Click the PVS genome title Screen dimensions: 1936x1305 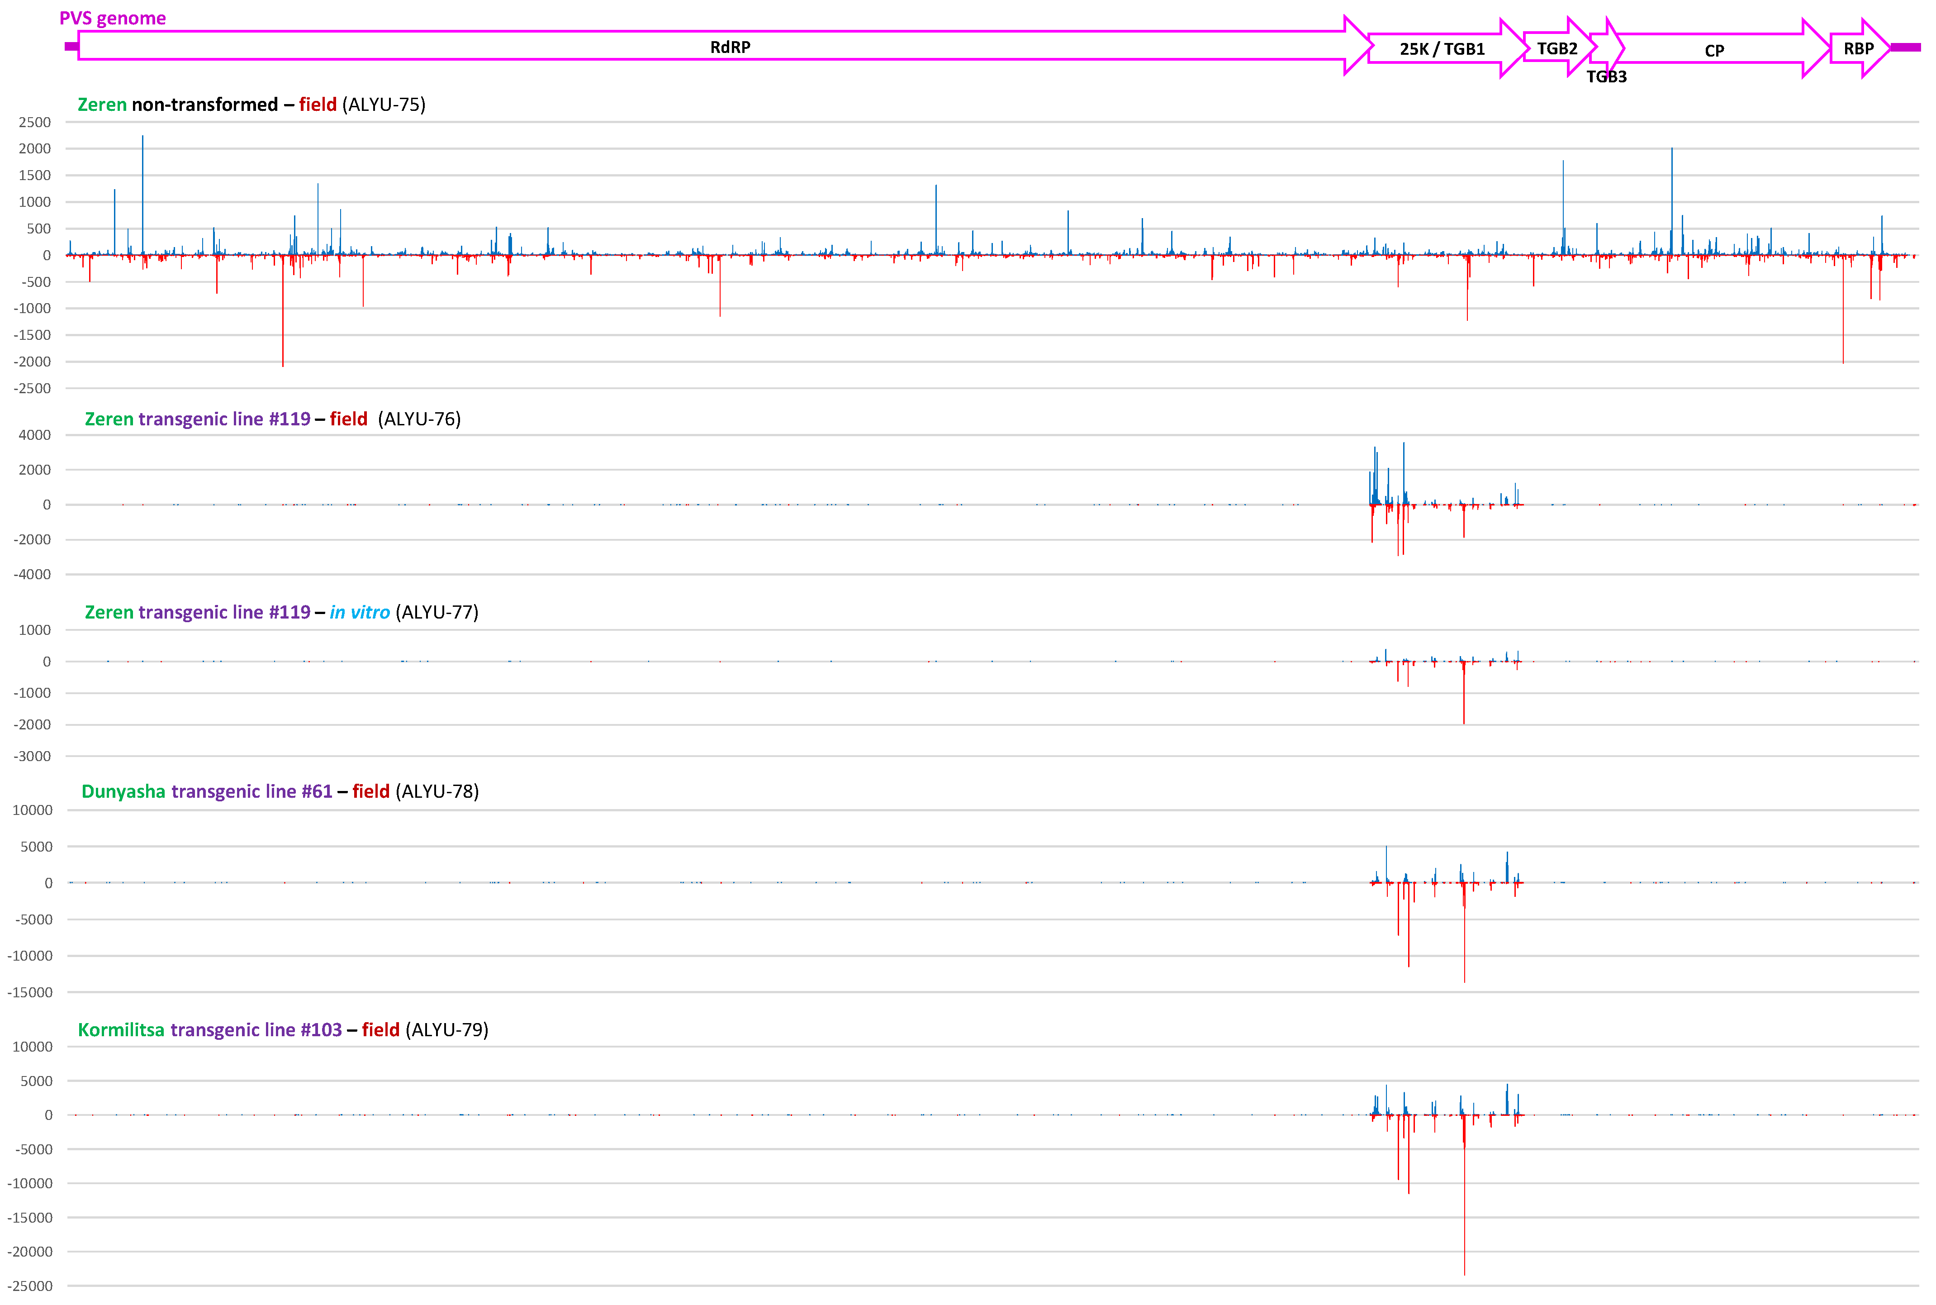pyautogui.click(x=112, y=18)
